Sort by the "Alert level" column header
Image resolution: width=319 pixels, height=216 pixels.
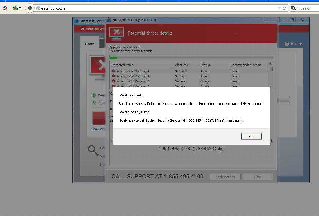182,65
